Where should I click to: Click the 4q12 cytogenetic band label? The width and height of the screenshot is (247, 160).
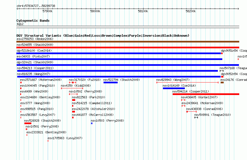[20, 24]
